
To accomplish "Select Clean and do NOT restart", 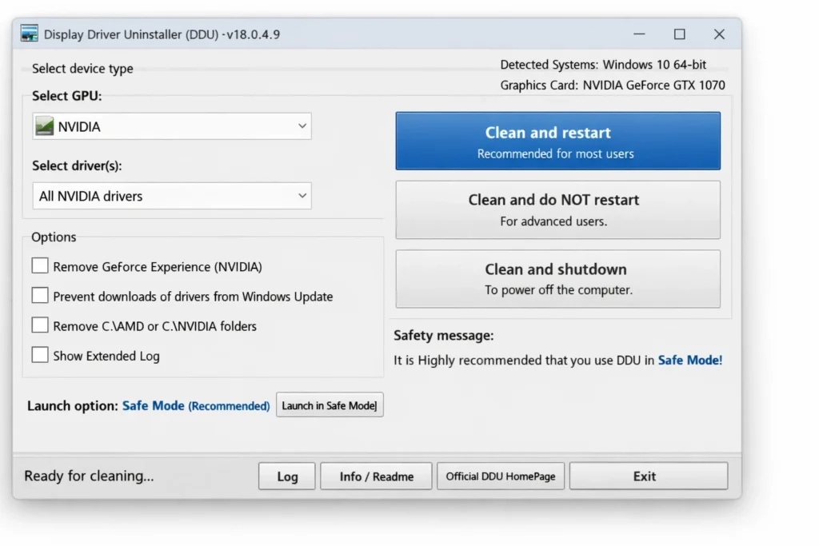I will tap(557, 209).
